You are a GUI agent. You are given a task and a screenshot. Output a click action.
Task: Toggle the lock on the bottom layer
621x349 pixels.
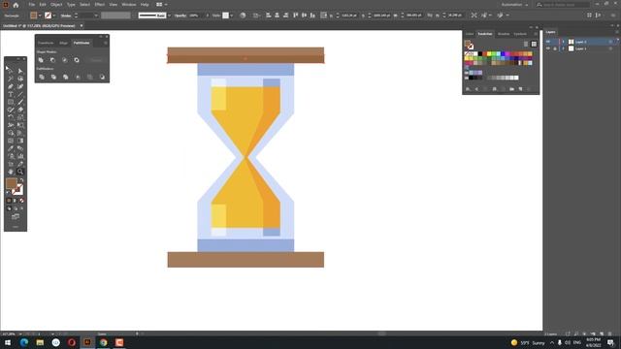[x=555, y=48]
